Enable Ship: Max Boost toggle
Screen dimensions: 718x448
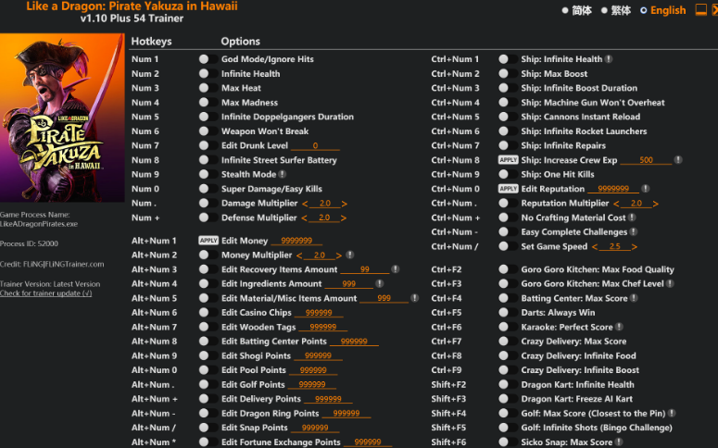[508, 74]
